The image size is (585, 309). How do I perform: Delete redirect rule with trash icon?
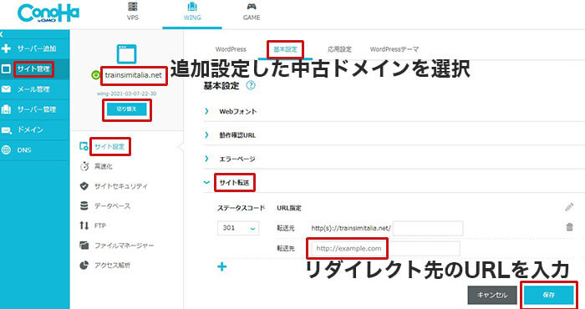569,226
